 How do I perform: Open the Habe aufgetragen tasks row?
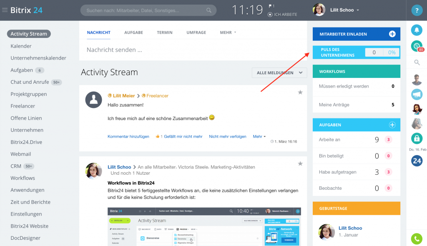point(357,172)
